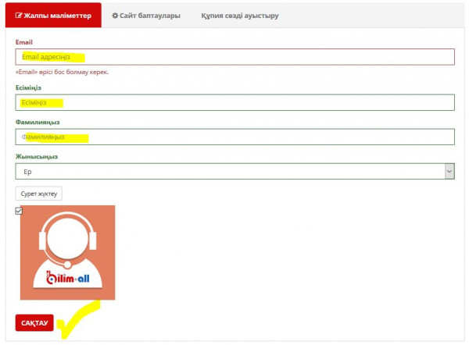Image resolution: width=469 pixels, height=345 pixels.
Task: Open the Жынысыңыз gender dropdown
Action: pos(235,171)
